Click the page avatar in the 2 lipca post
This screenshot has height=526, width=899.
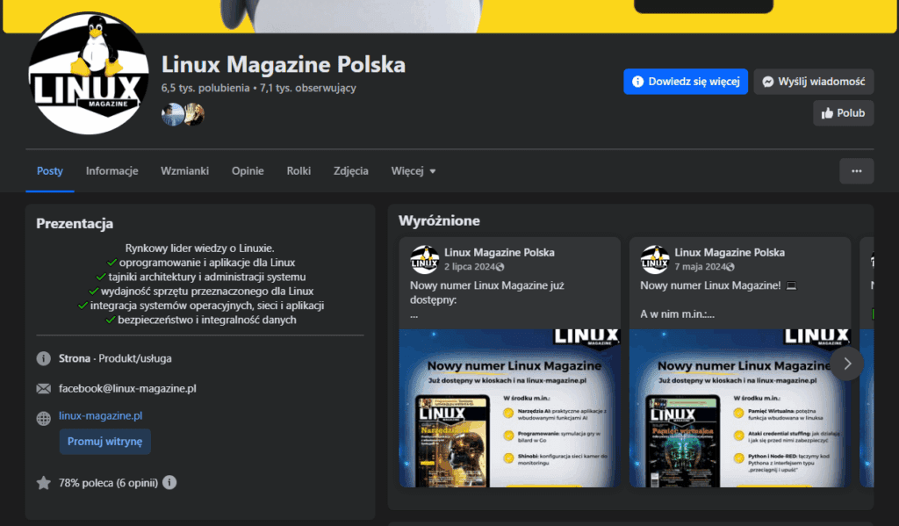[425, 259]
